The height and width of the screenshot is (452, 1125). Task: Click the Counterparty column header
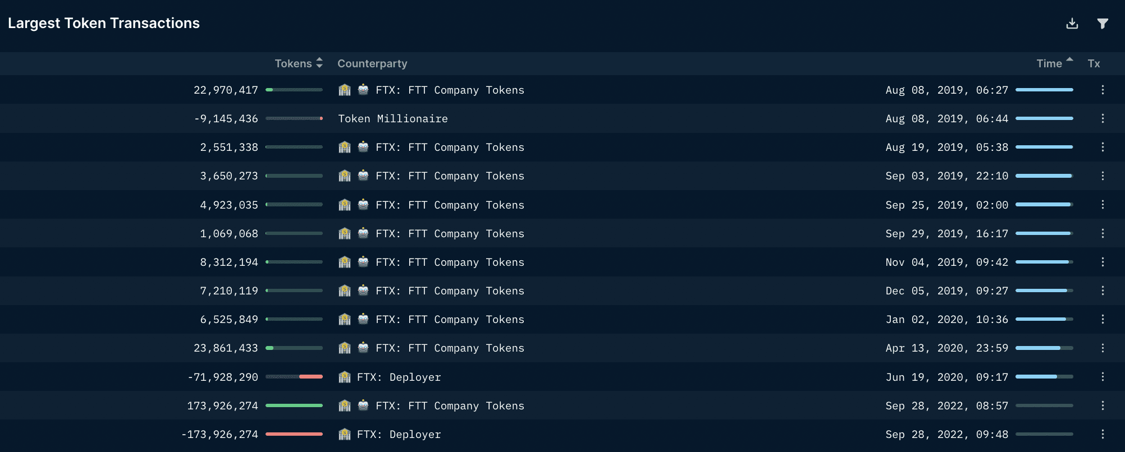point(372,63)
